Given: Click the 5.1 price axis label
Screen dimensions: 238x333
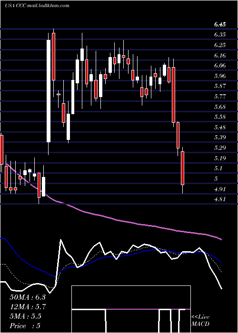Looking at the screenshot, I should (x=218, y=168).
